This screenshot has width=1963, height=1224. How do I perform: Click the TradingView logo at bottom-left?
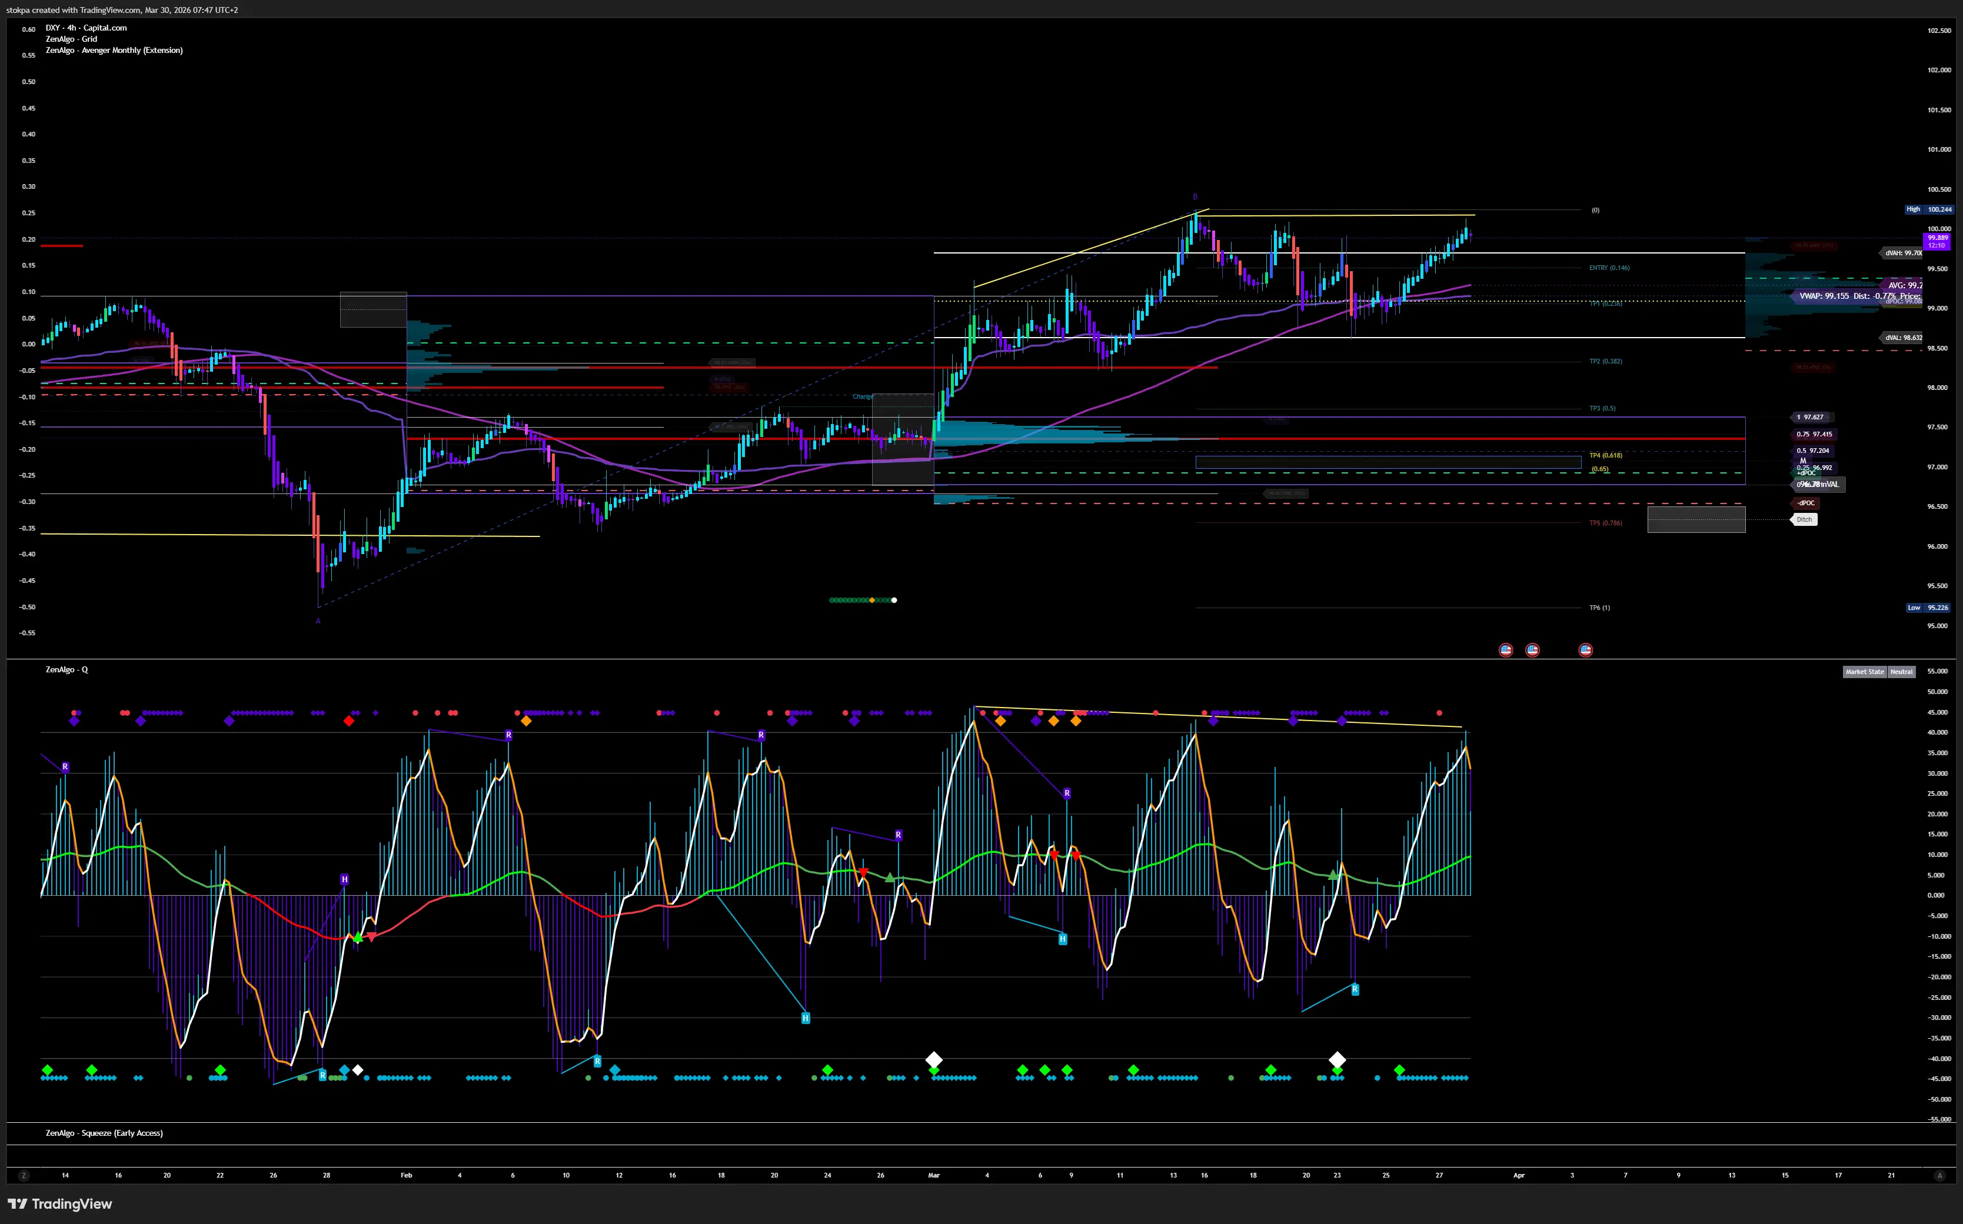click(x=60, y=1204)
